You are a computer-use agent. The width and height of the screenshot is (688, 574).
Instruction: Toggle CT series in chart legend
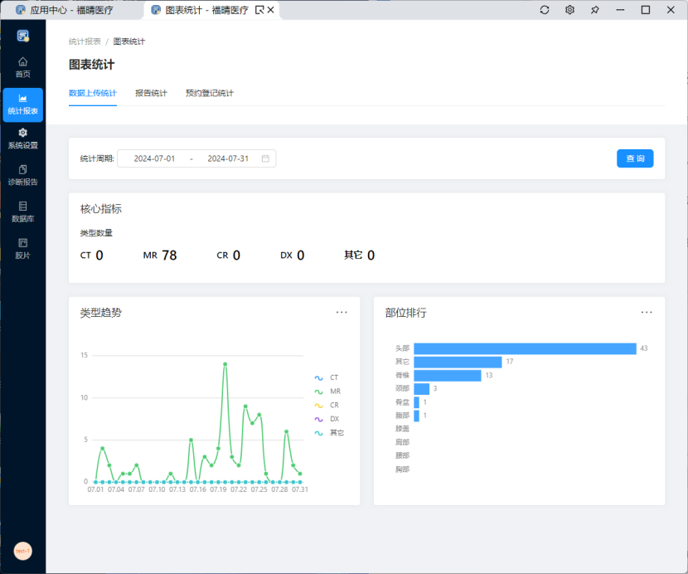327,377
